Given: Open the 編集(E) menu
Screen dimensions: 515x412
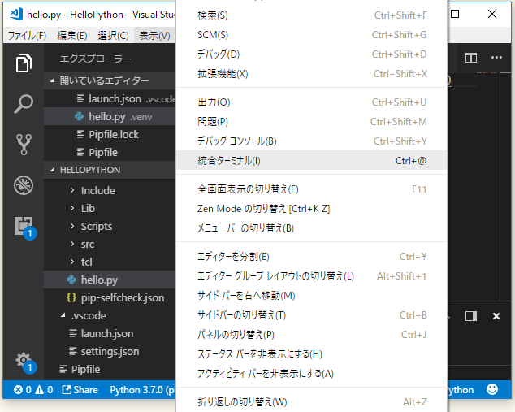Looking at the screenshot, I should (72, 35).
